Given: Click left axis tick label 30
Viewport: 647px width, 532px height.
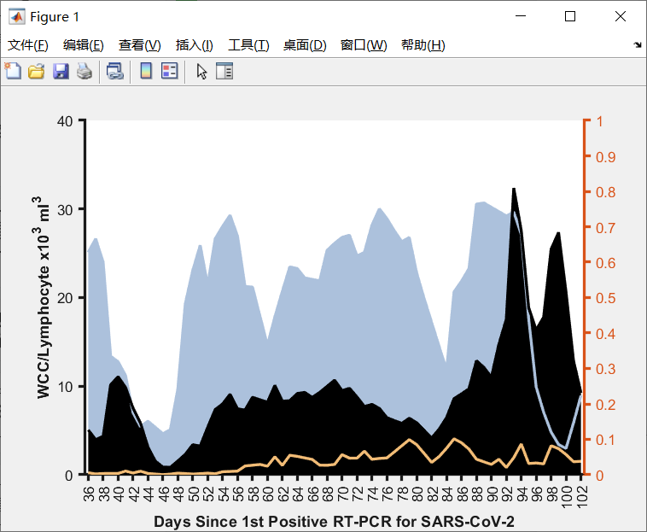Looking at the screenshot, I should pos(65,210).
